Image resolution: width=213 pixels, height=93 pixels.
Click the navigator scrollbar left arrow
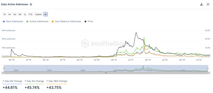3,73
